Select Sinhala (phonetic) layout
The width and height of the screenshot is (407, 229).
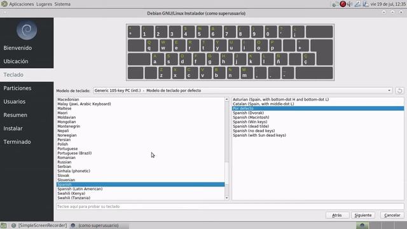coord(141,171)
